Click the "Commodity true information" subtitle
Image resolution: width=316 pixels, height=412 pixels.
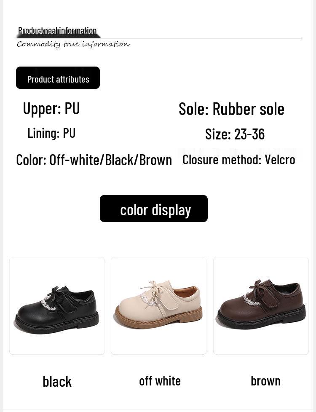tap(73, 44)
